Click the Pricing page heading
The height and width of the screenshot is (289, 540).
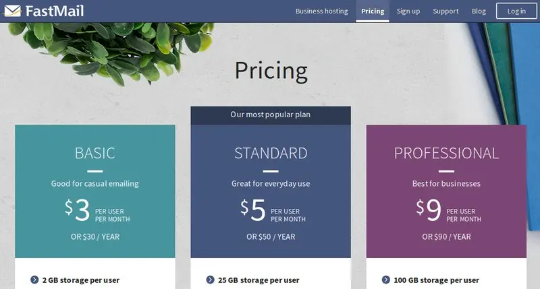point(271,71)
